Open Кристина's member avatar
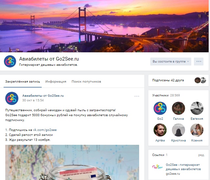Screen dimensions: 210x180 tap(178, 130)
